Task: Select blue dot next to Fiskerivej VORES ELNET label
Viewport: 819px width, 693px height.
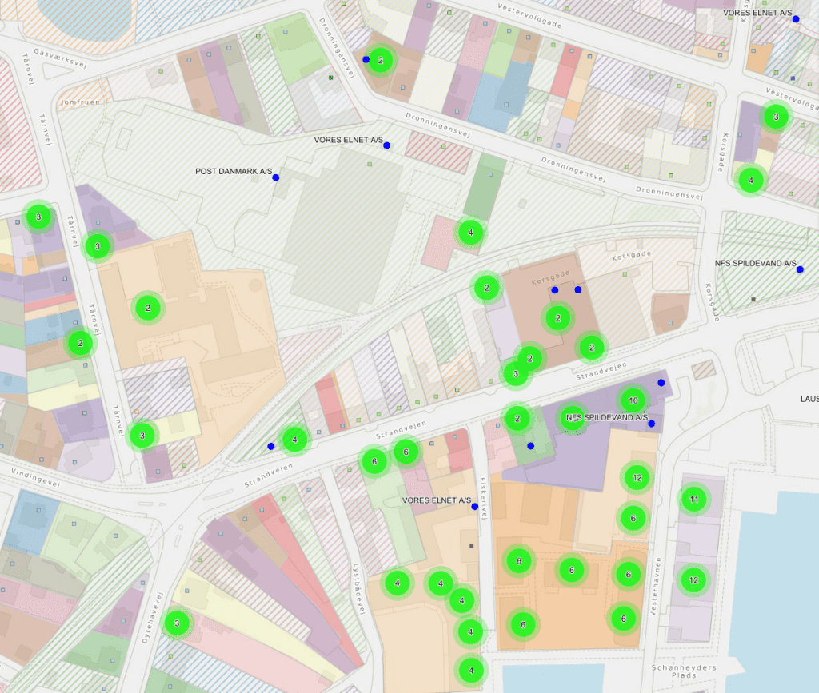Action: 475,507
